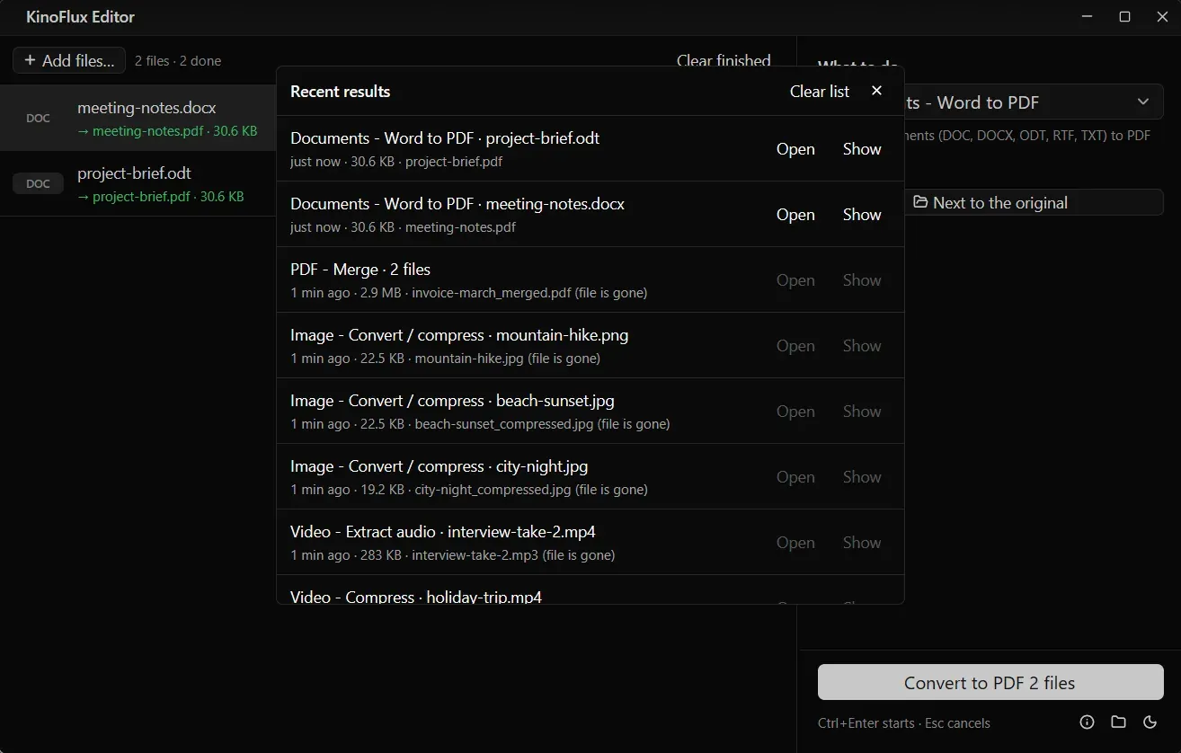Open the output folder icon at bottom right
Screen dimensions: 1181x753
coord(1118,722)
